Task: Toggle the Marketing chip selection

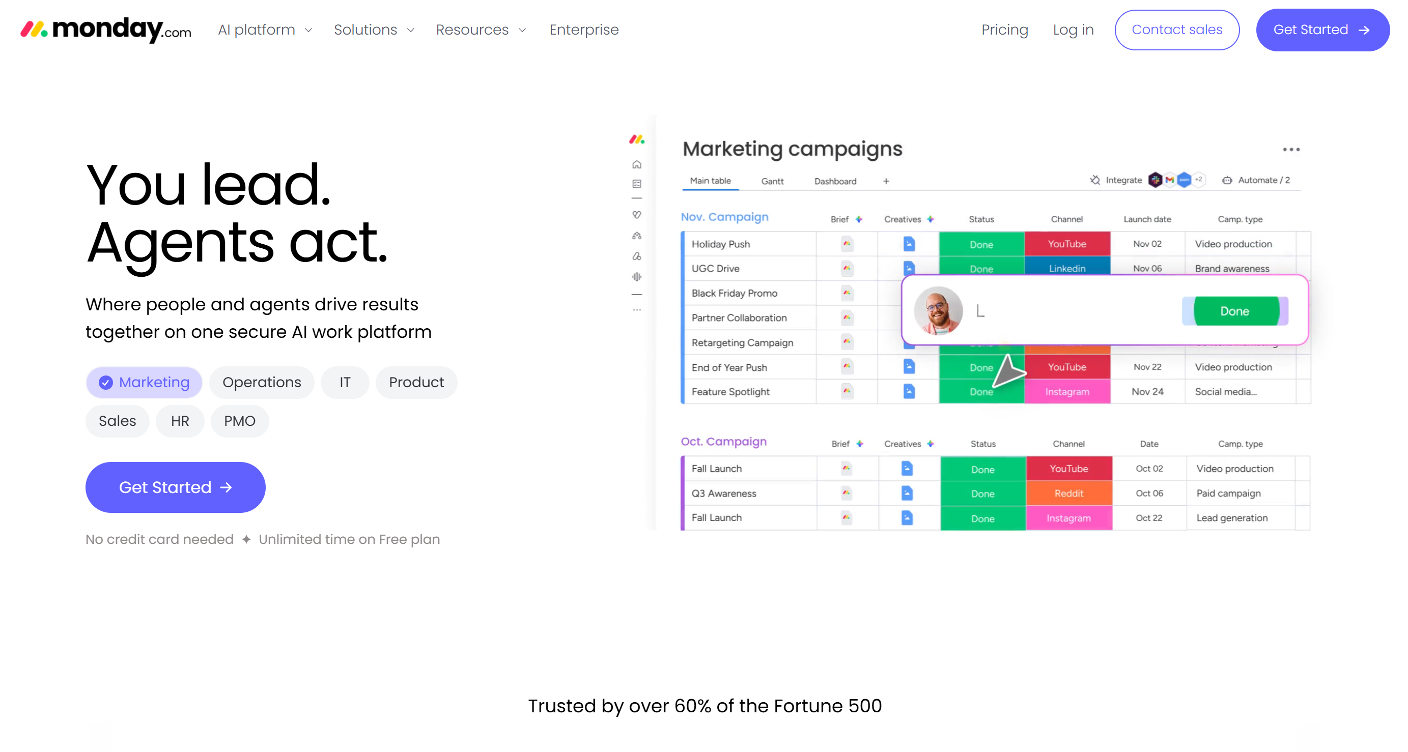Action: 144,382
